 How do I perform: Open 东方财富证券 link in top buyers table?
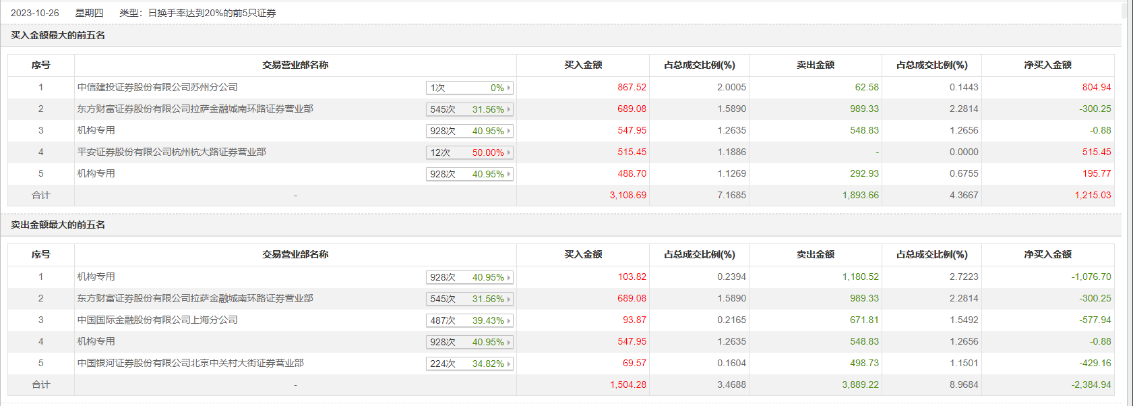[x=195, y=109]
